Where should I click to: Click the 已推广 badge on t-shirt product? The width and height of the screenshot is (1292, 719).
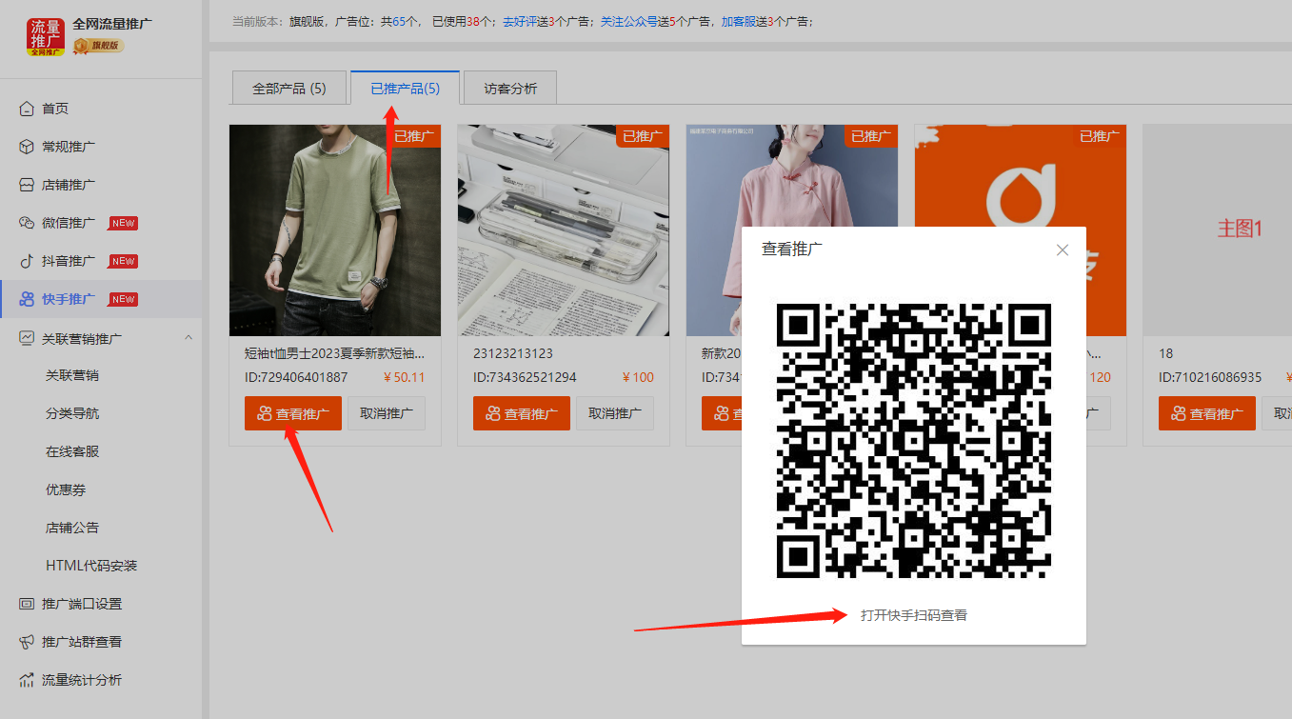click(x=414, y=136)
